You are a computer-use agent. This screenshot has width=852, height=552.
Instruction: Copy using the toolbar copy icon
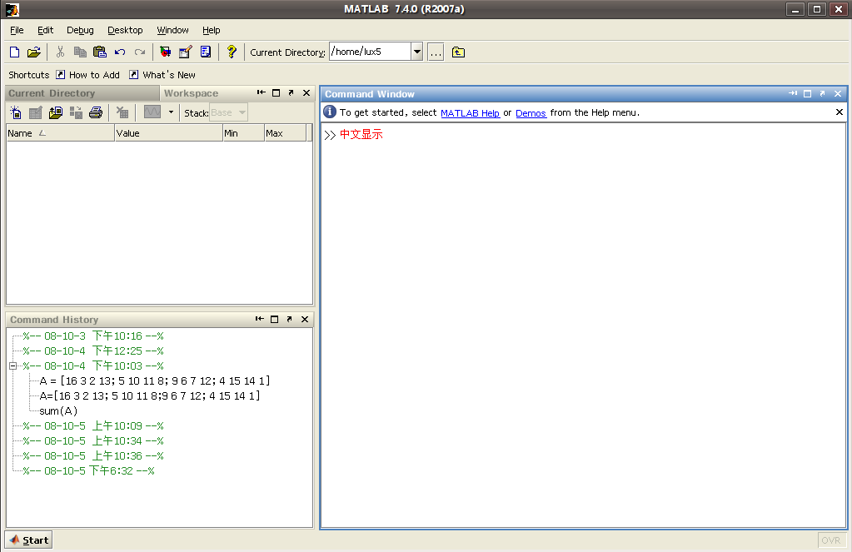click(x=80, y=52)
